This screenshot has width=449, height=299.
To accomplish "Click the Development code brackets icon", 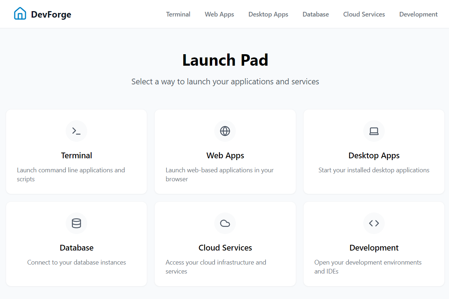I will 374,223.
